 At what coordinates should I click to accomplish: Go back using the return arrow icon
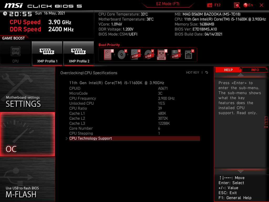click(207, 73)
